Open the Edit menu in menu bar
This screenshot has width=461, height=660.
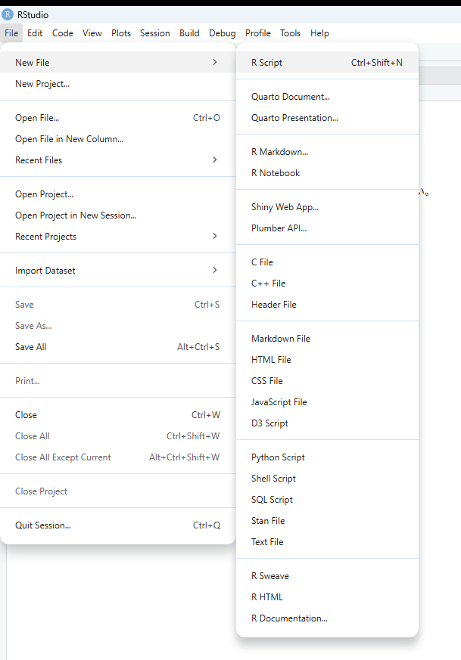tap(35, 33)
